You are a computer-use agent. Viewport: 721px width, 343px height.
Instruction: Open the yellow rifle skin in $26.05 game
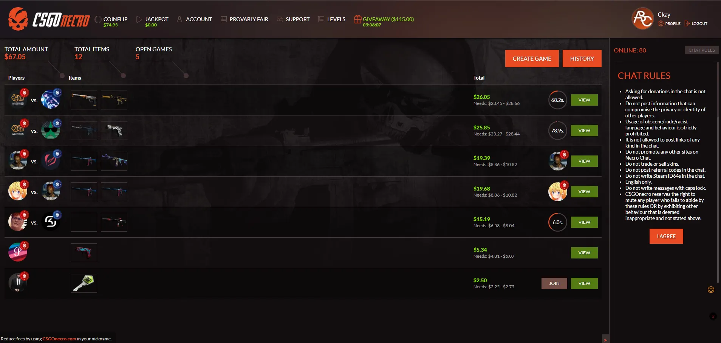pos(114,100)
